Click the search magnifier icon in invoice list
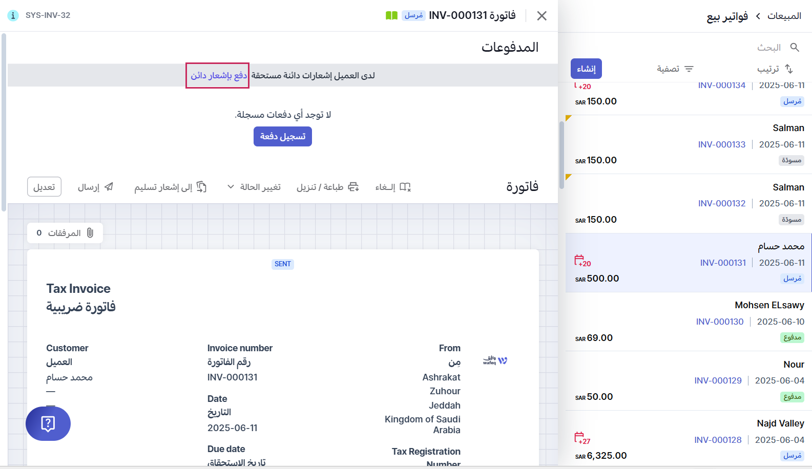Image resolution: width=812 pixels, height=469 pixels. pyautogui.click(x=795, y=47)
